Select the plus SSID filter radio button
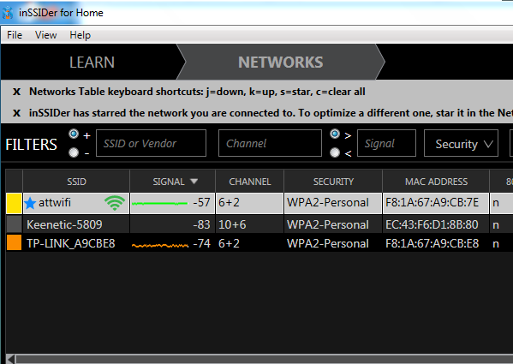 74,134
